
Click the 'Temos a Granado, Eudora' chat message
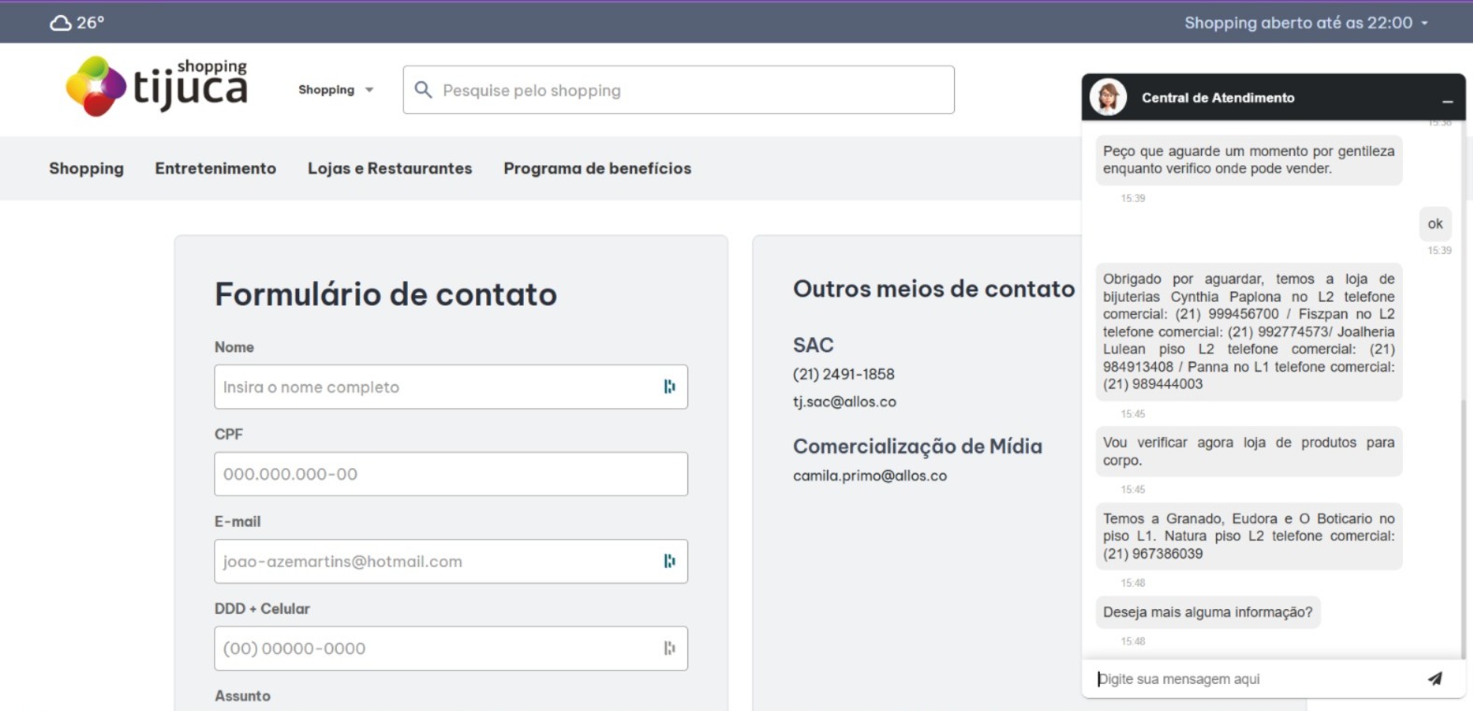tap(1249, 536)
